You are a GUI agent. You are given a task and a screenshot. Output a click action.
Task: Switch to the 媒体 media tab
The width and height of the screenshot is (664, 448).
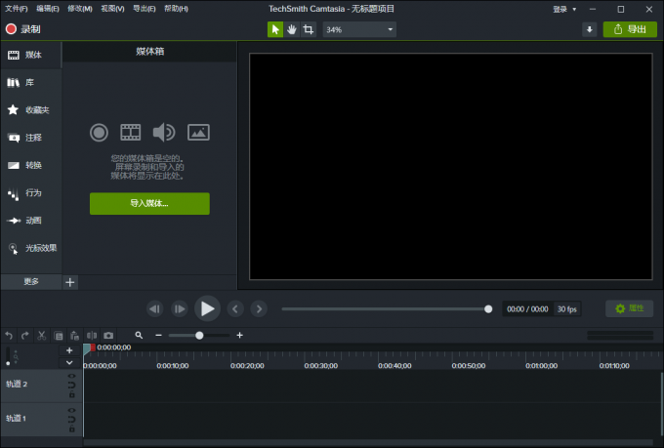[31, 55]
